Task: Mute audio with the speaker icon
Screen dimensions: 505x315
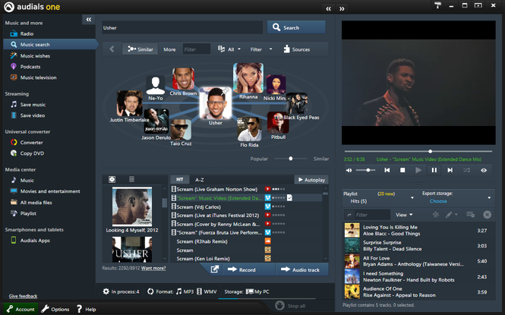Action: (x=349, y=170)
